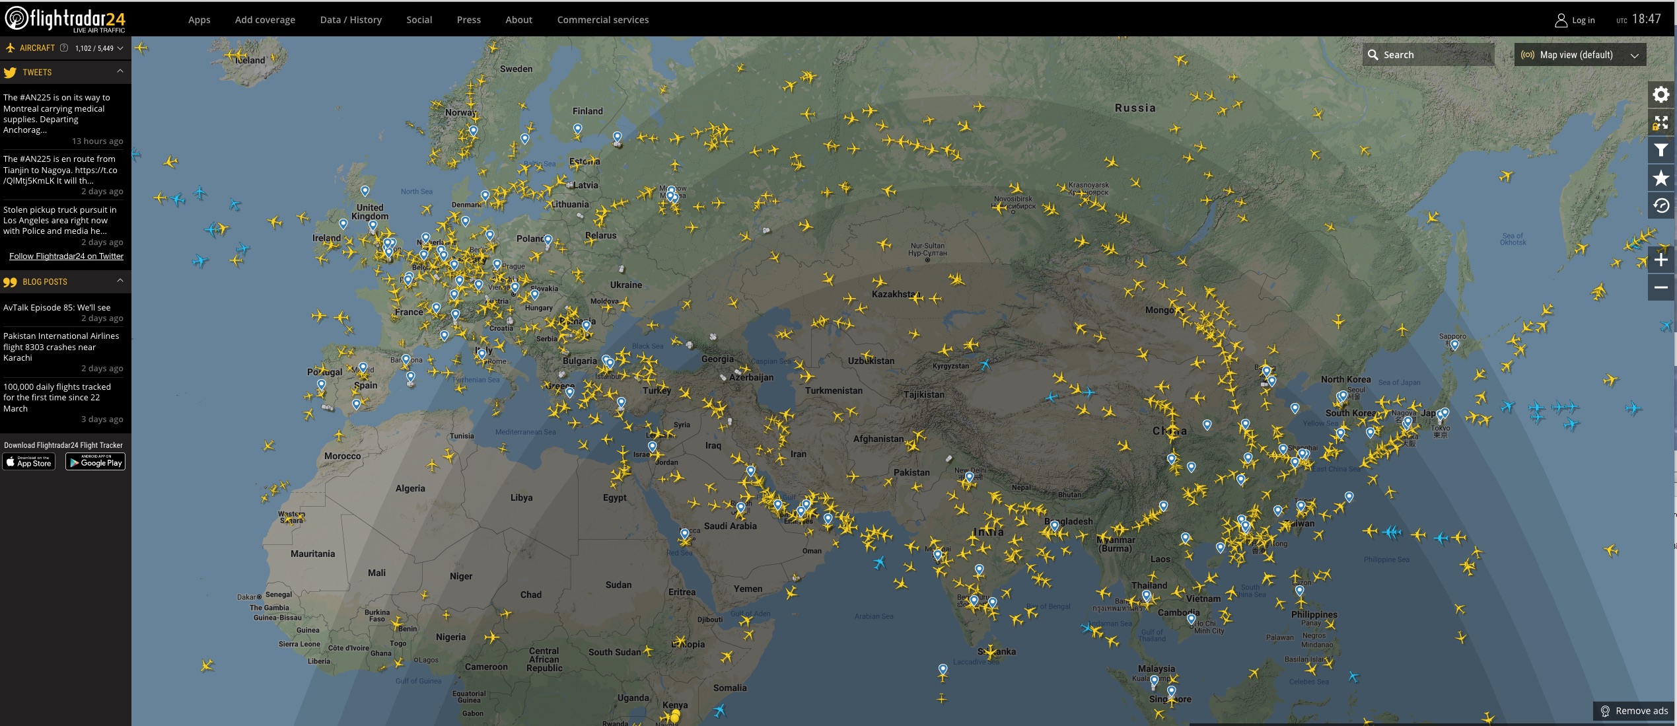The width and height of the screenshot is (1677, 726).
Task: Click the Log in user icon
Action: tap(1561, 20)
